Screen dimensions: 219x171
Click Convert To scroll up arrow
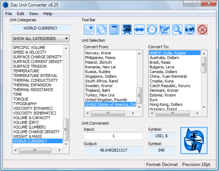(204, 54)
